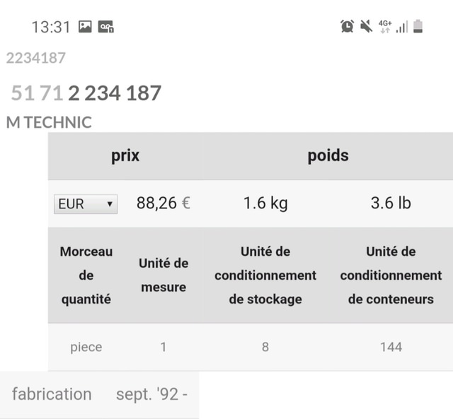Image resolution: width=453 pixels, height=419 pixels.
Task: Open the EUR currency dropdown
Action: 86,204
